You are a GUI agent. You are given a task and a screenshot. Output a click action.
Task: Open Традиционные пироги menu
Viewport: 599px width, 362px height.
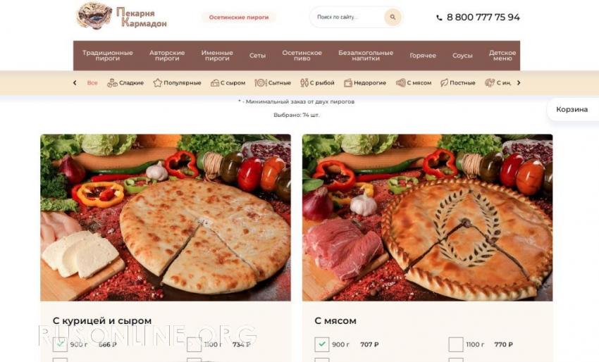(108, 56)
